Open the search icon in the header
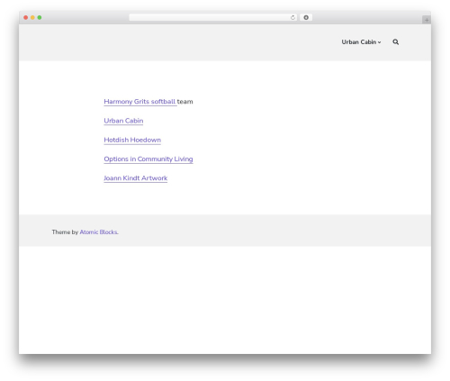450x381 pixels. pyautogui.click(x=396, y=42)
